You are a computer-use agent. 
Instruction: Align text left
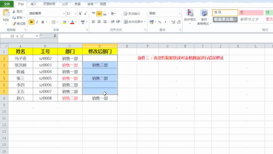click(94, 22)
